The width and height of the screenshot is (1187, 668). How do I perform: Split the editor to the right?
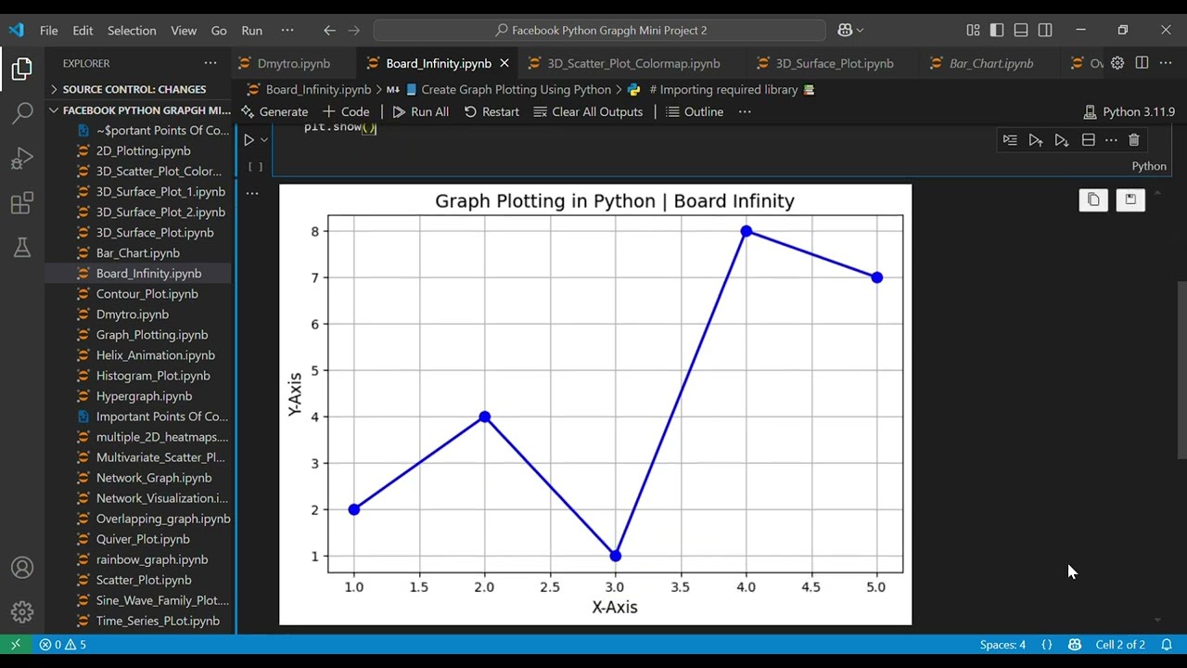[x=1142, y=63]
